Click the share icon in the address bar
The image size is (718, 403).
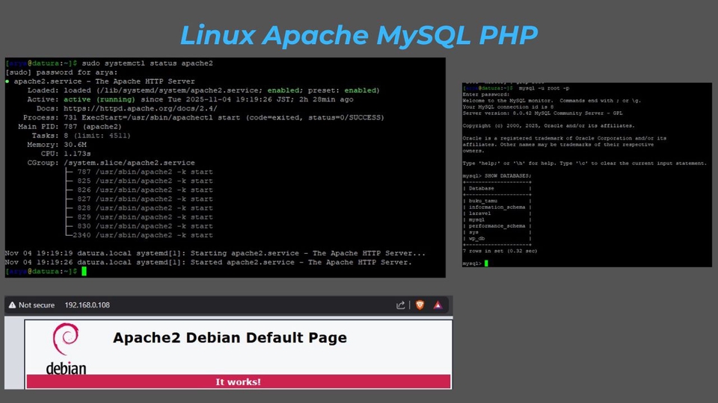click(401, 305)
